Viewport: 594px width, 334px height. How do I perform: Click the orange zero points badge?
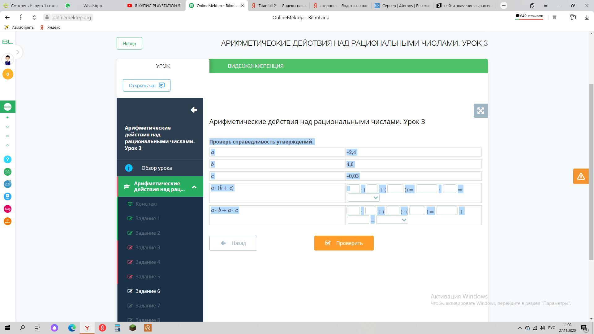(x=8, y=74)
